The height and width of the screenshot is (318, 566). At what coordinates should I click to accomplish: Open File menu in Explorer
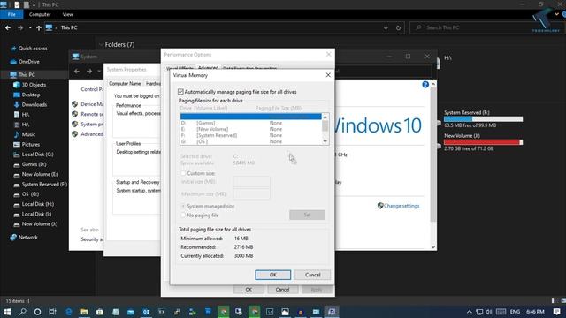point(11,14)
